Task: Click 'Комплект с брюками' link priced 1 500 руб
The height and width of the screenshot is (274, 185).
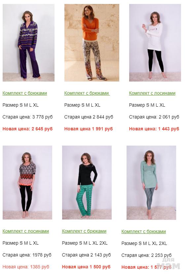Action: (x=84, y=231)
